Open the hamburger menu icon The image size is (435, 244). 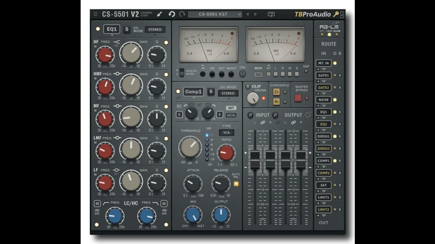point(95,14)
